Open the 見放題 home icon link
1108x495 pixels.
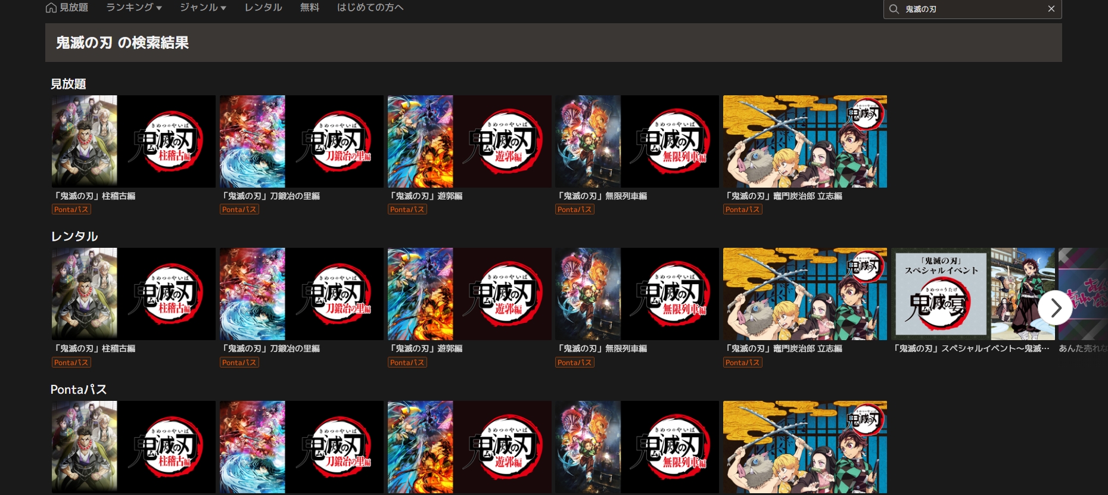pos(67,8)
